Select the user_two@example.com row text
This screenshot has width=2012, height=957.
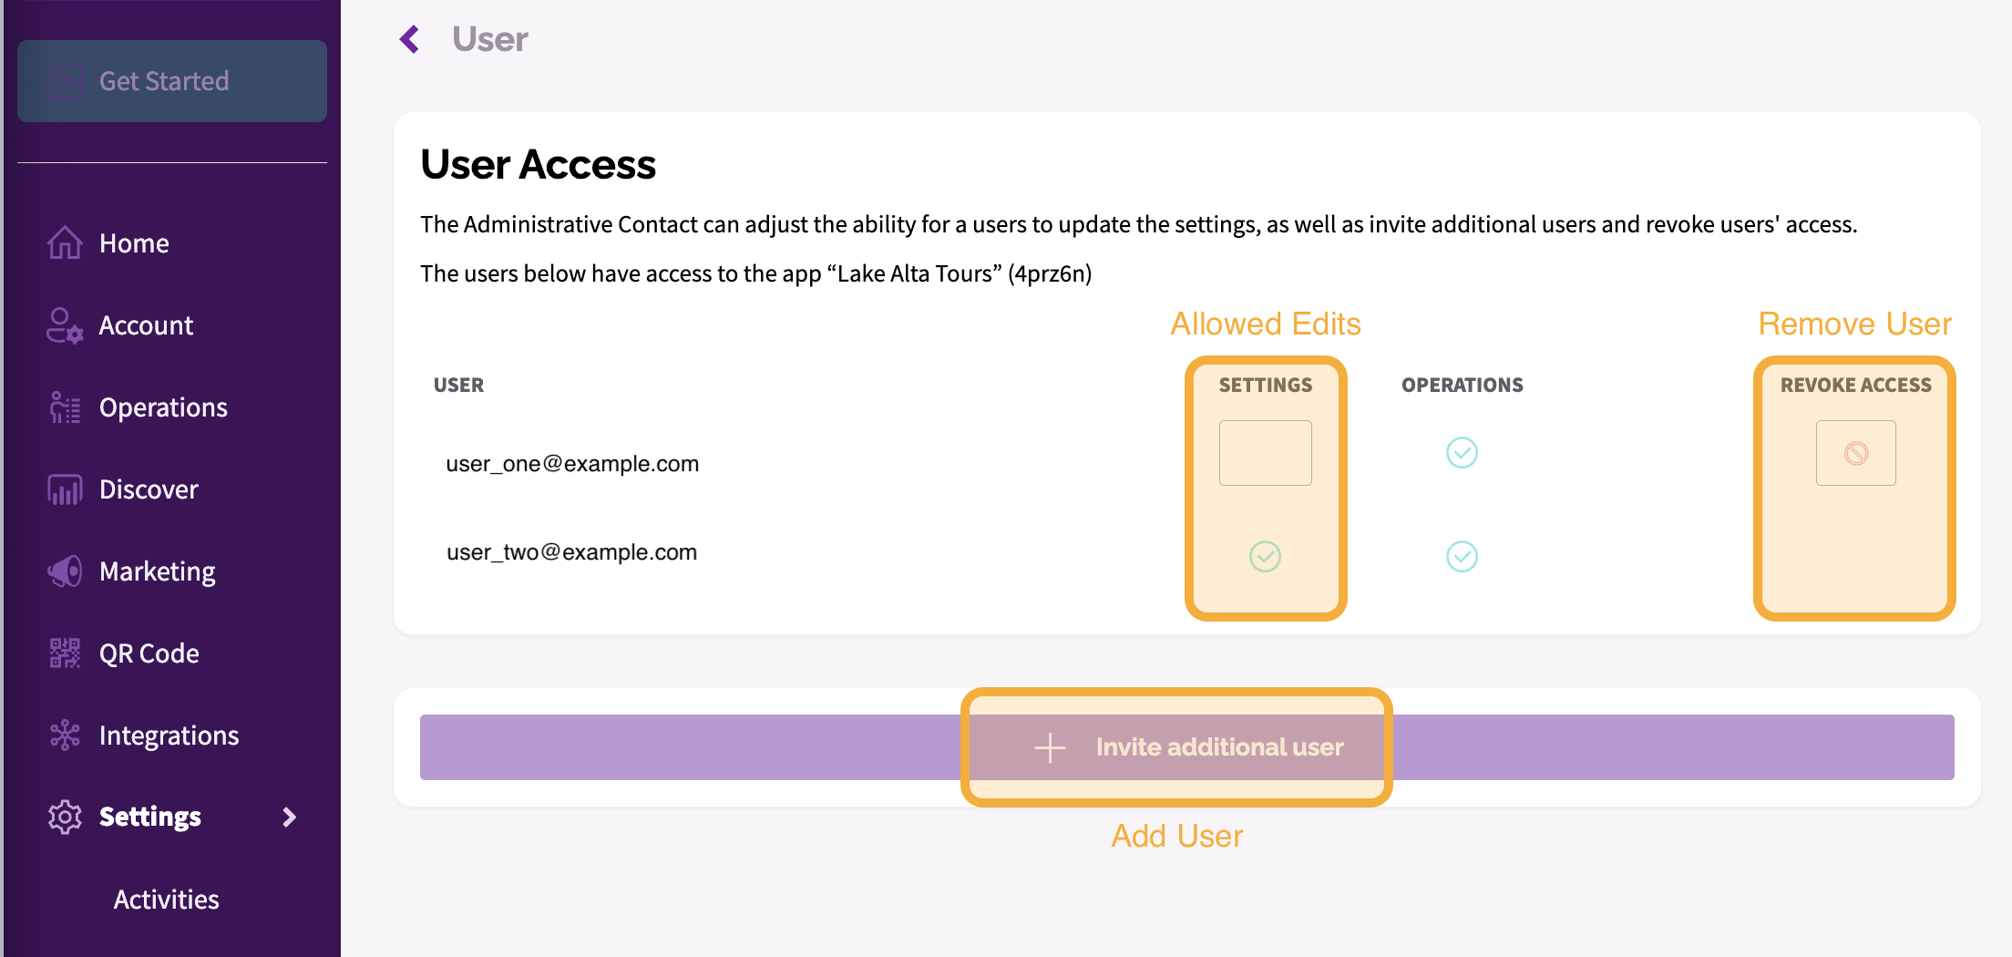click(571, 552)
